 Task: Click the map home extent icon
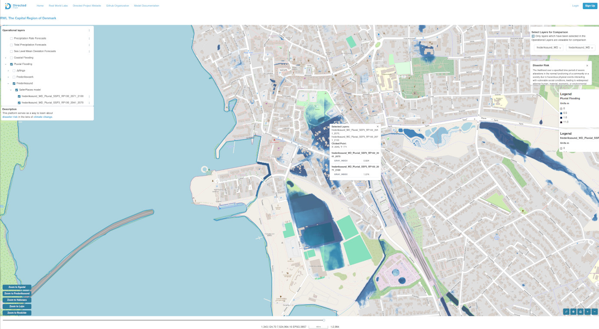580,311
